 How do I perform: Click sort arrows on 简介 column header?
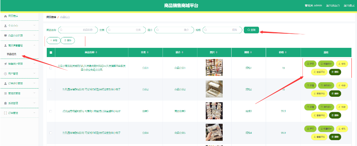tap(182, 53)
